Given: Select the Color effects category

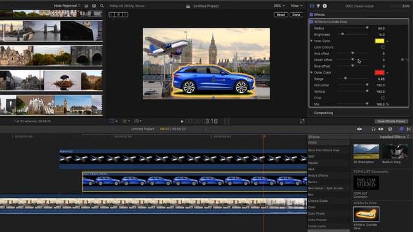Looking at the screenshot, I should (x=312, y=208).
